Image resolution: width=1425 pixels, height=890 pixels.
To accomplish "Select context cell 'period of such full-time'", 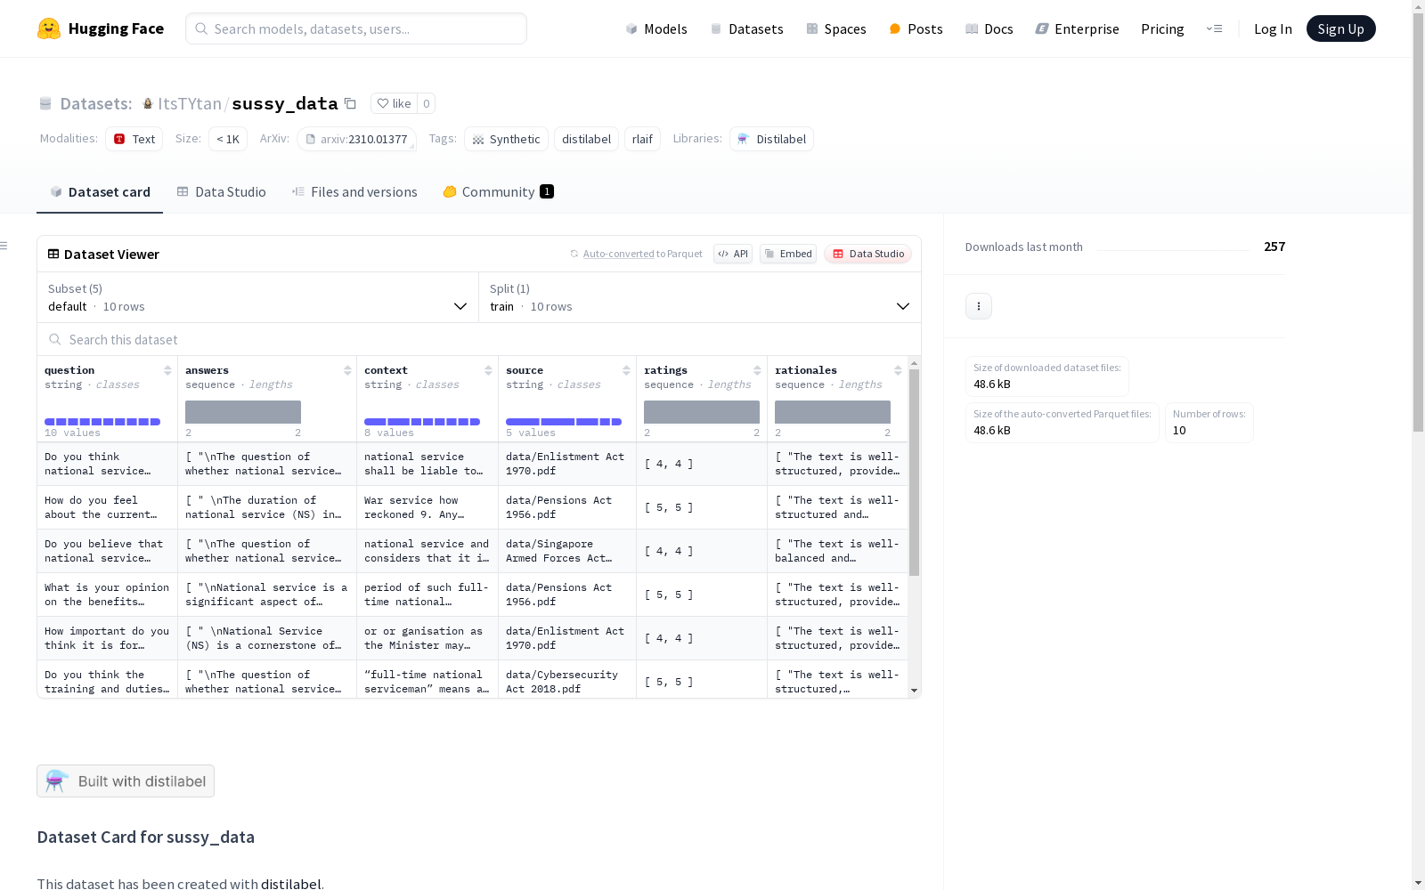I will point(427,595).
